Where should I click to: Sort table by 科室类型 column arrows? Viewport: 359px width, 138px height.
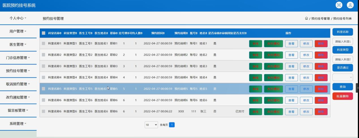(x=76, y=33)
